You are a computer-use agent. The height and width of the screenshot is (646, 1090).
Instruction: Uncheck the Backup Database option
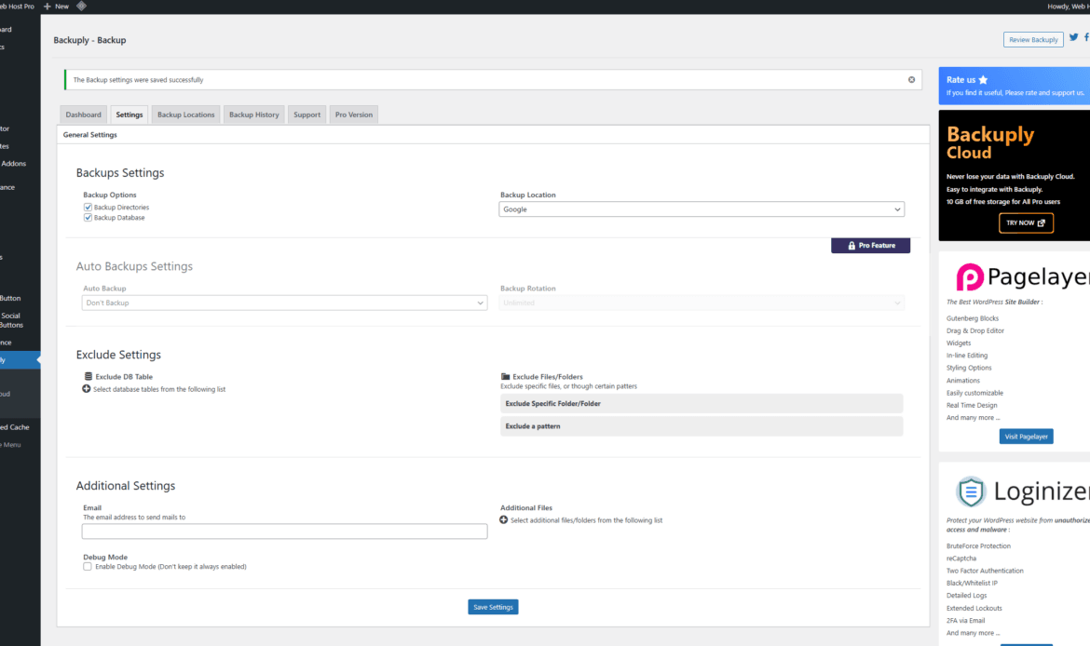click(87, 218)
